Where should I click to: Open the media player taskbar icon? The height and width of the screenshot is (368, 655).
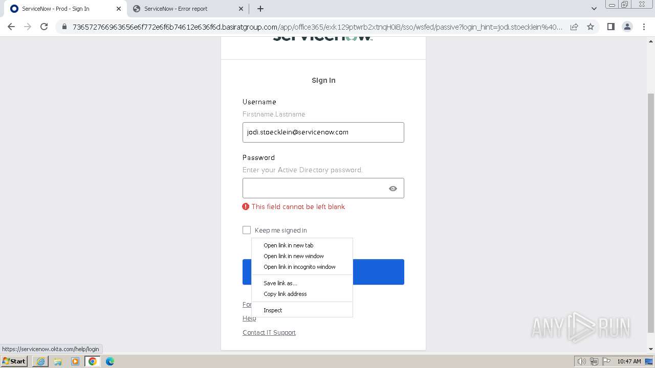pos(75,361)
